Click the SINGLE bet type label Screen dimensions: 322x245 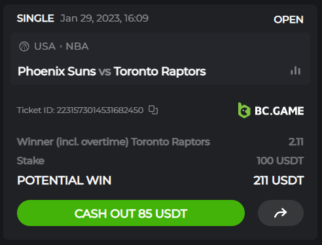tap(35, 18)
